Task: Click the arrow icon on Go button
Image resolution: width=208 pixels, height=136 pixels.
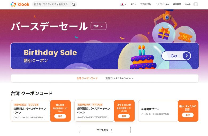Action: [x=186, y=56]
